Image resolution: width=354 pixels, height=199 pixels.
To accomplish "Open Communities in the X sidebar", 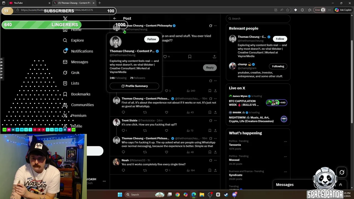I will click(78, 105).
